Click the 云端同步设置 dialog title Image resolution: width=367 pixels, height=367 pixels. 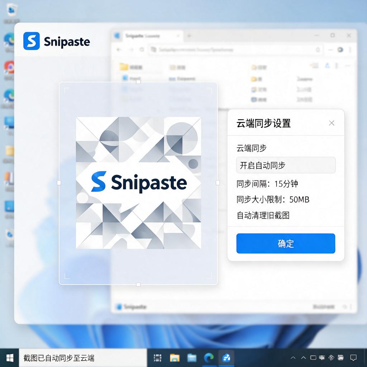263,123
